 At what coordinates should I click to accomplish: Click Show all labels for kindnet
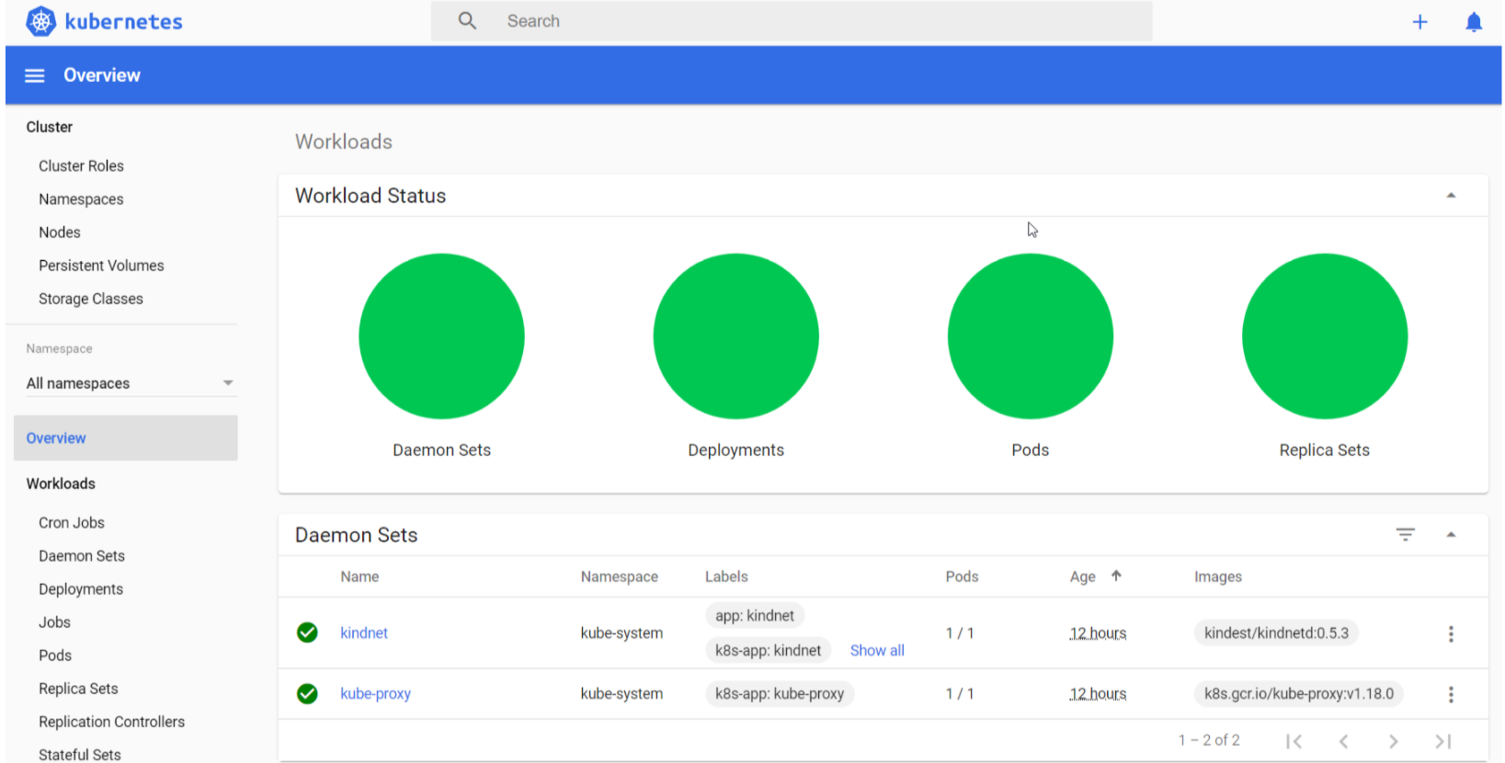click(x=877, y=650)
